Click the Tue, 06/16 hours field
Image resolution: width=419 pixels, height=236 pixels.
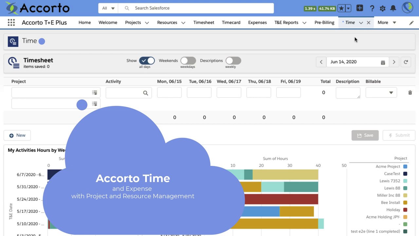pyautogui.click(x=199, y=93)
